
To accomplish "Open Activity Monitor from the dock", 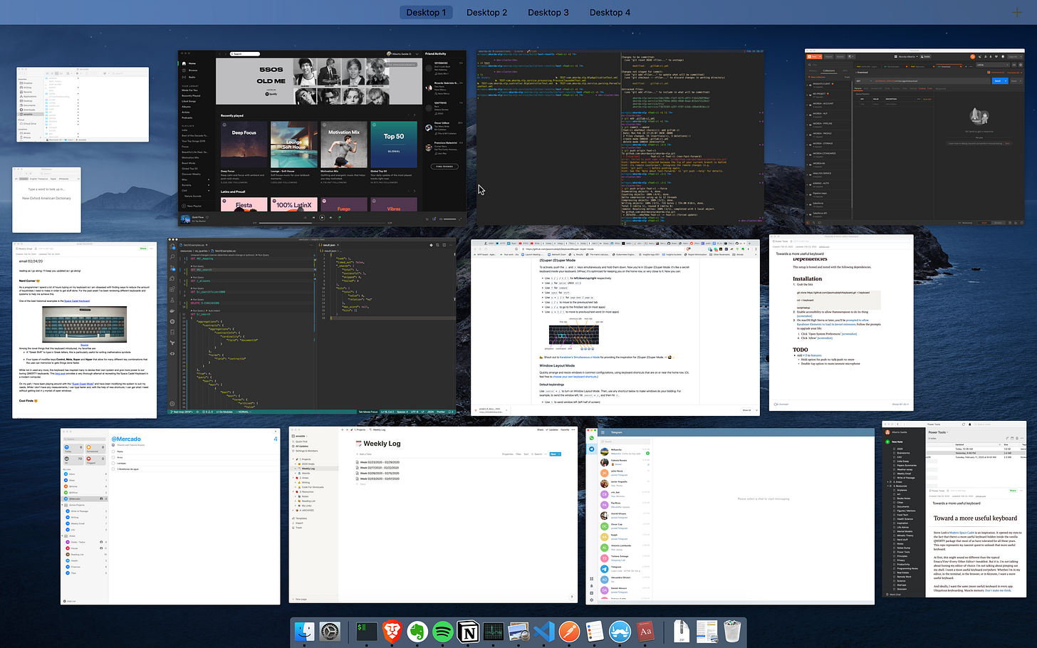I will click(x=494, y=632).
